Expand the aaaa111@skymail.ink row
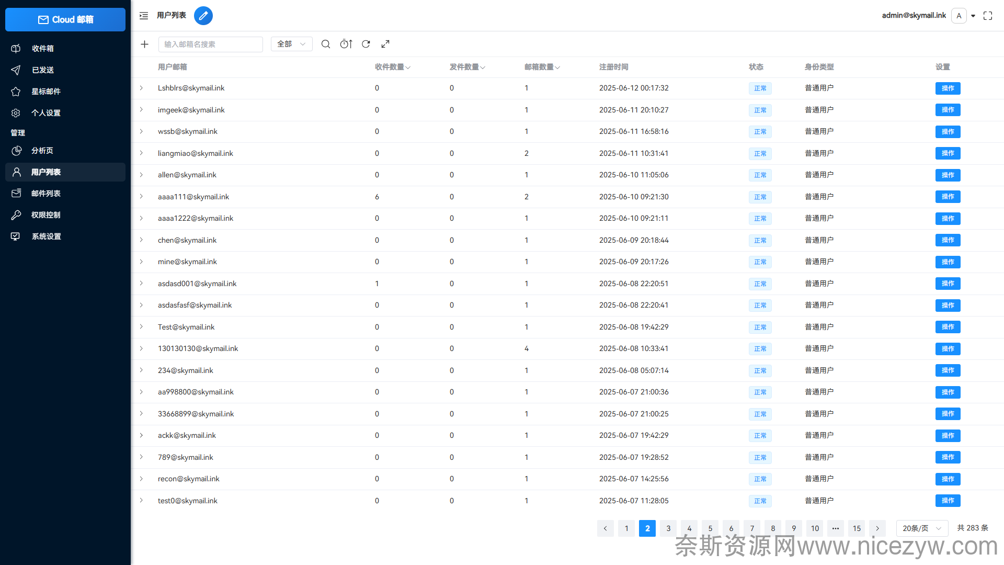The height and width of the screenshot is (565, 1004). (141, 197)
